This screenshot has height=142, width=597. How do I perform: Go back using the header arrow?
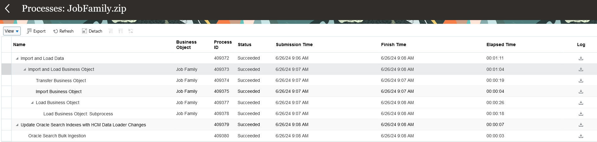8,8
